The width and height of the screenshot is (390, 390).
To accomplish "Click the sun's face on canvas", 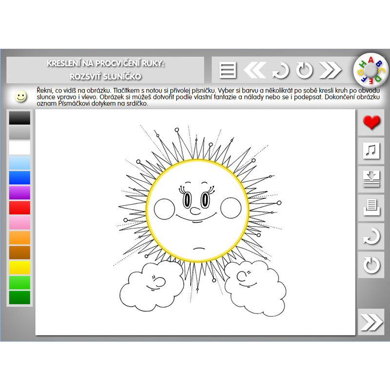I will 197,211.
